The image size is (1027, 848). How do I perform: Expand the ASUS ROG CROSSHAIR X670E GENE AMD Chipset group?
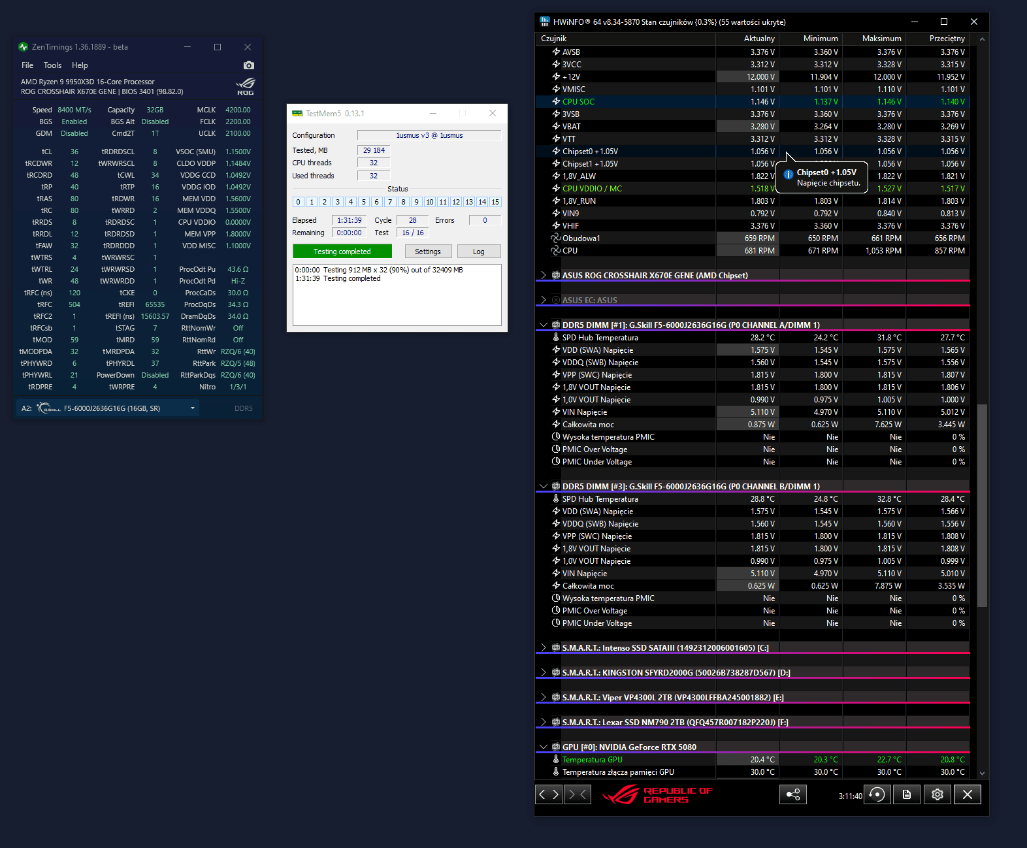(544, 275)
